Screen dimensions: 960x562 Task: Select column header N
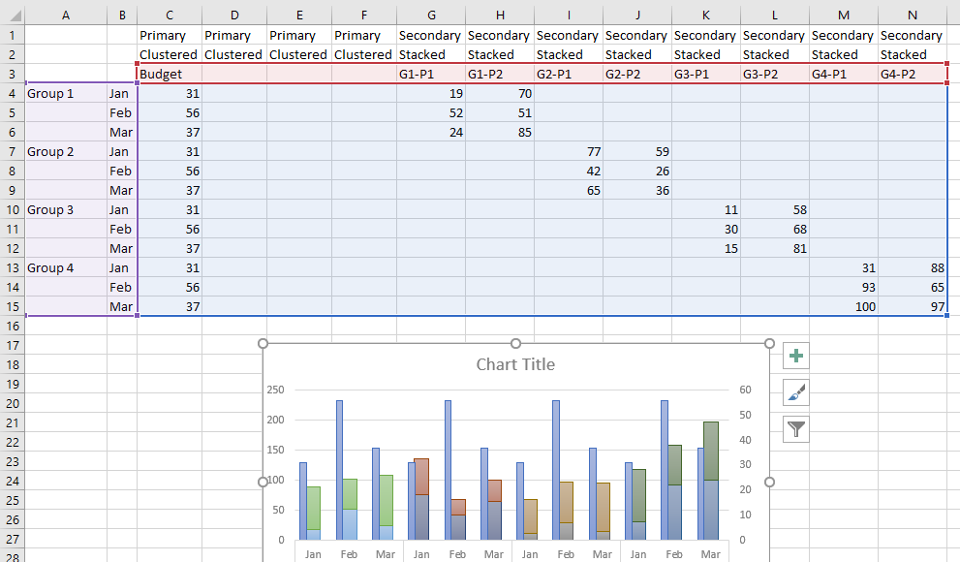pyautogui.click(x=913, y=15)
